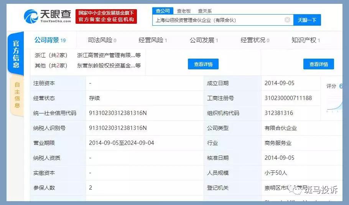Viewport: 349px width, 205px height.
Task: Open the 经营风险 tab
Action: (x=153, y=40)
